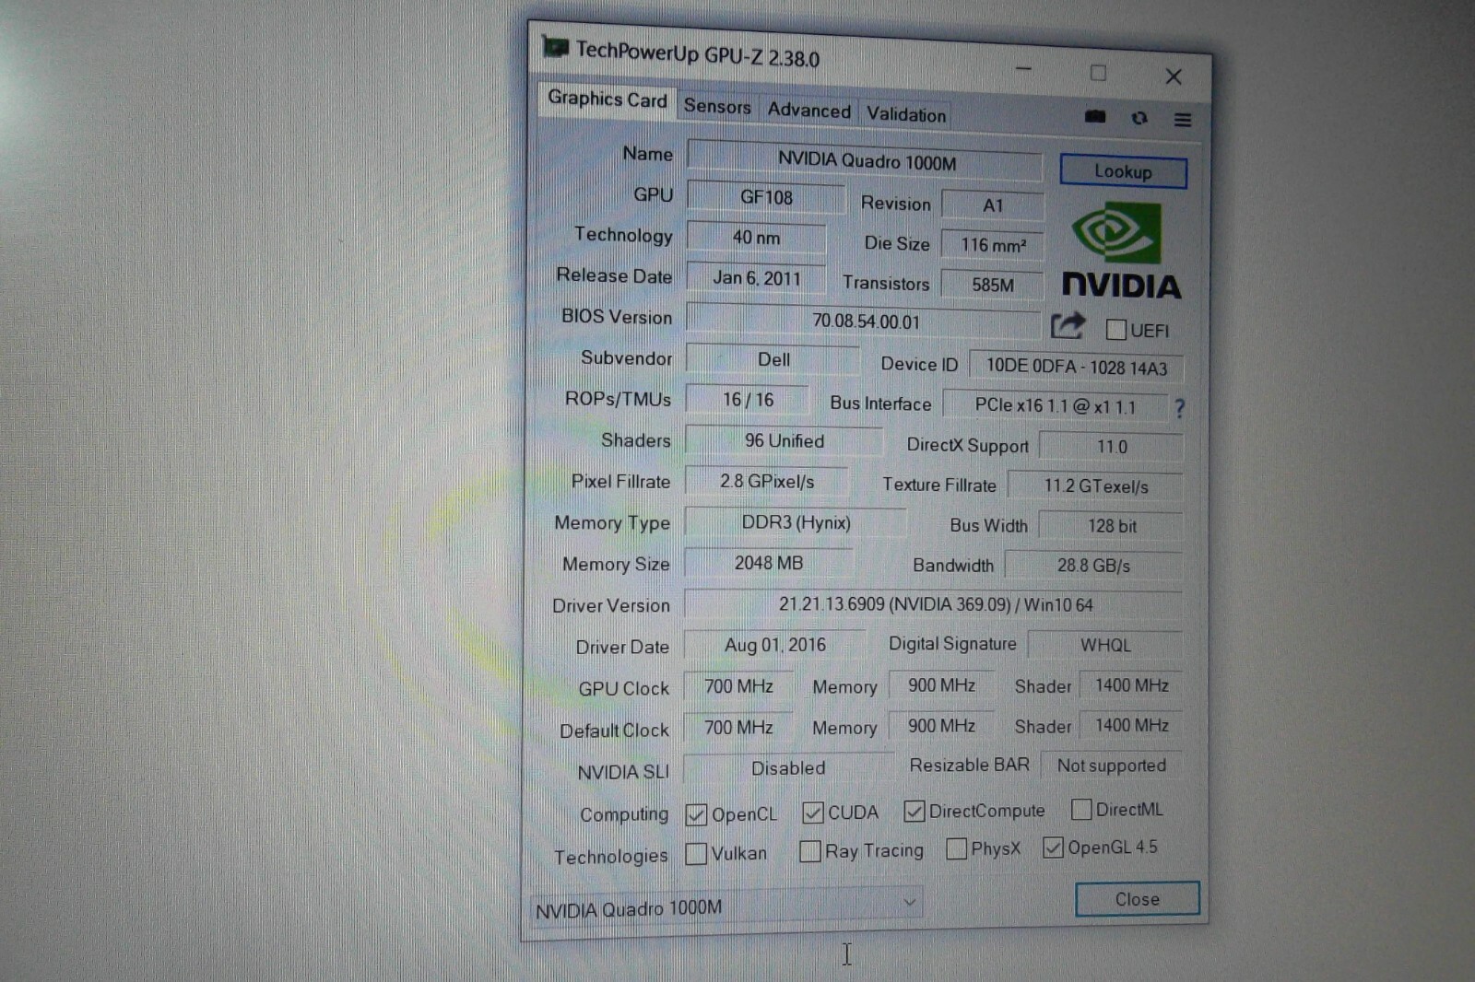1475x982 pixels.
Task: Click the GPU Clock field 700 MHz
Action: click(738, 686)
